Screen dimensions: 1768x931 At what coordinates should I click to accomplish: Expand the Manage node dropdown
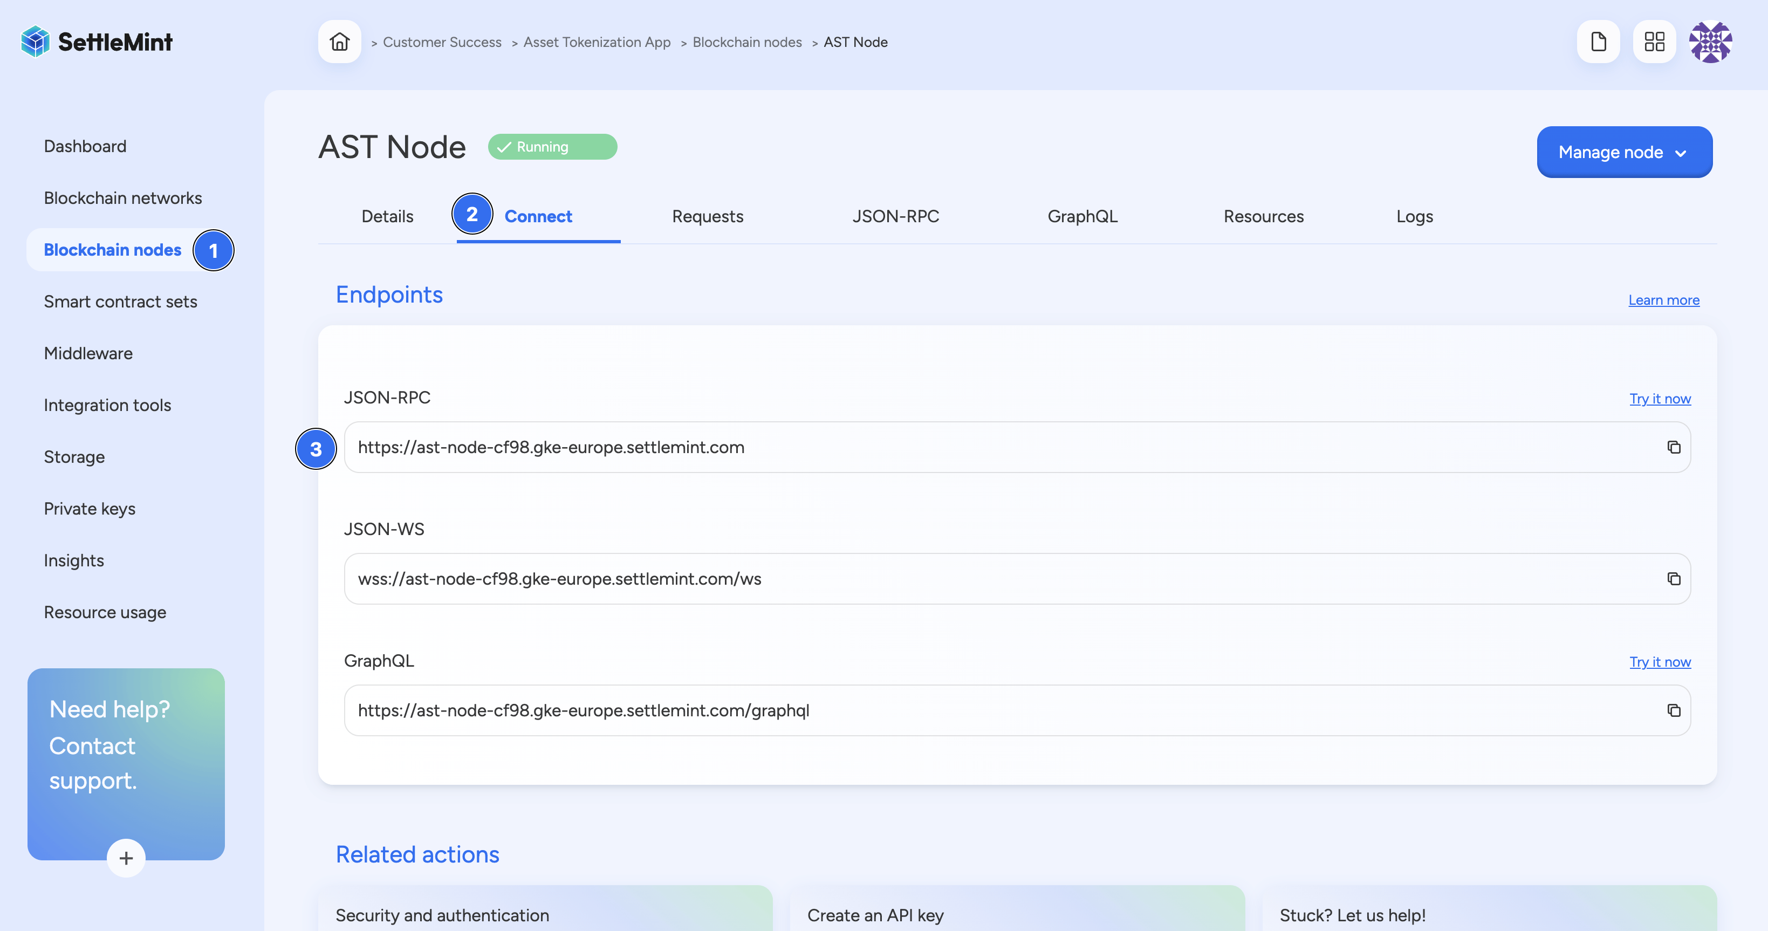pos(1624,152)
